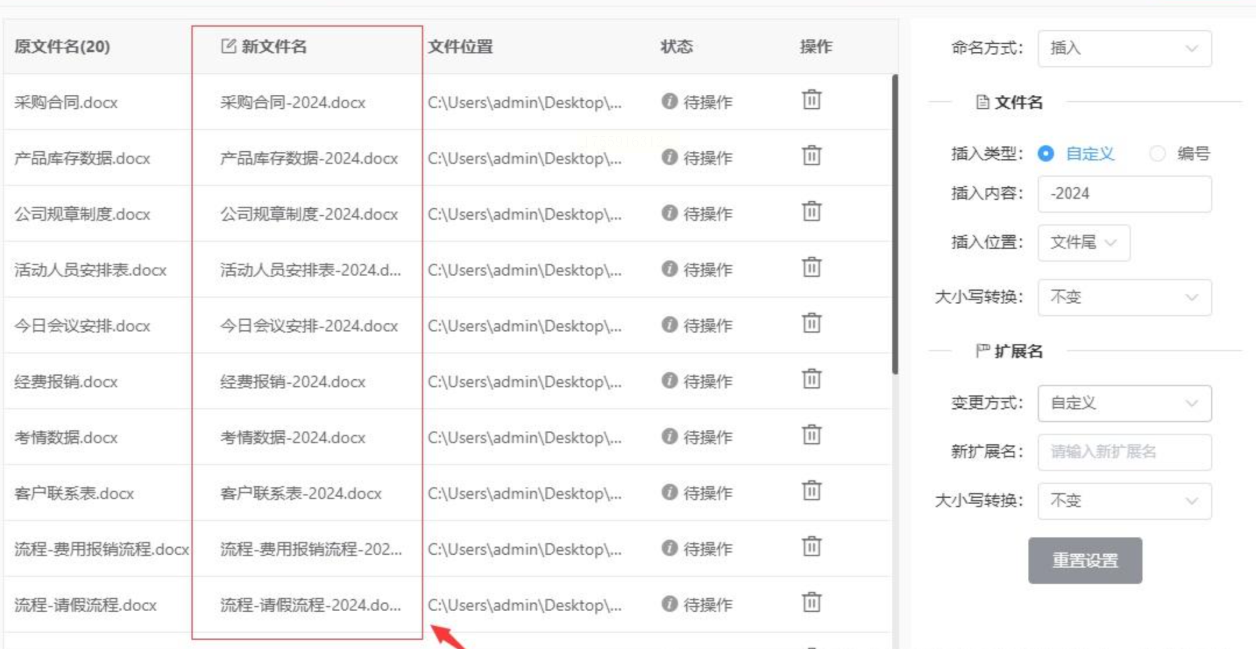Screen dimensions: 1256x649
Task: Click 文件位置 column header
Action: click(x=460, y=47)
